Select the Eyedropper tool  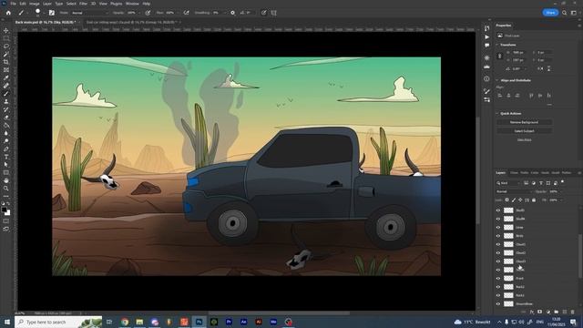click(x=6, y=77)
